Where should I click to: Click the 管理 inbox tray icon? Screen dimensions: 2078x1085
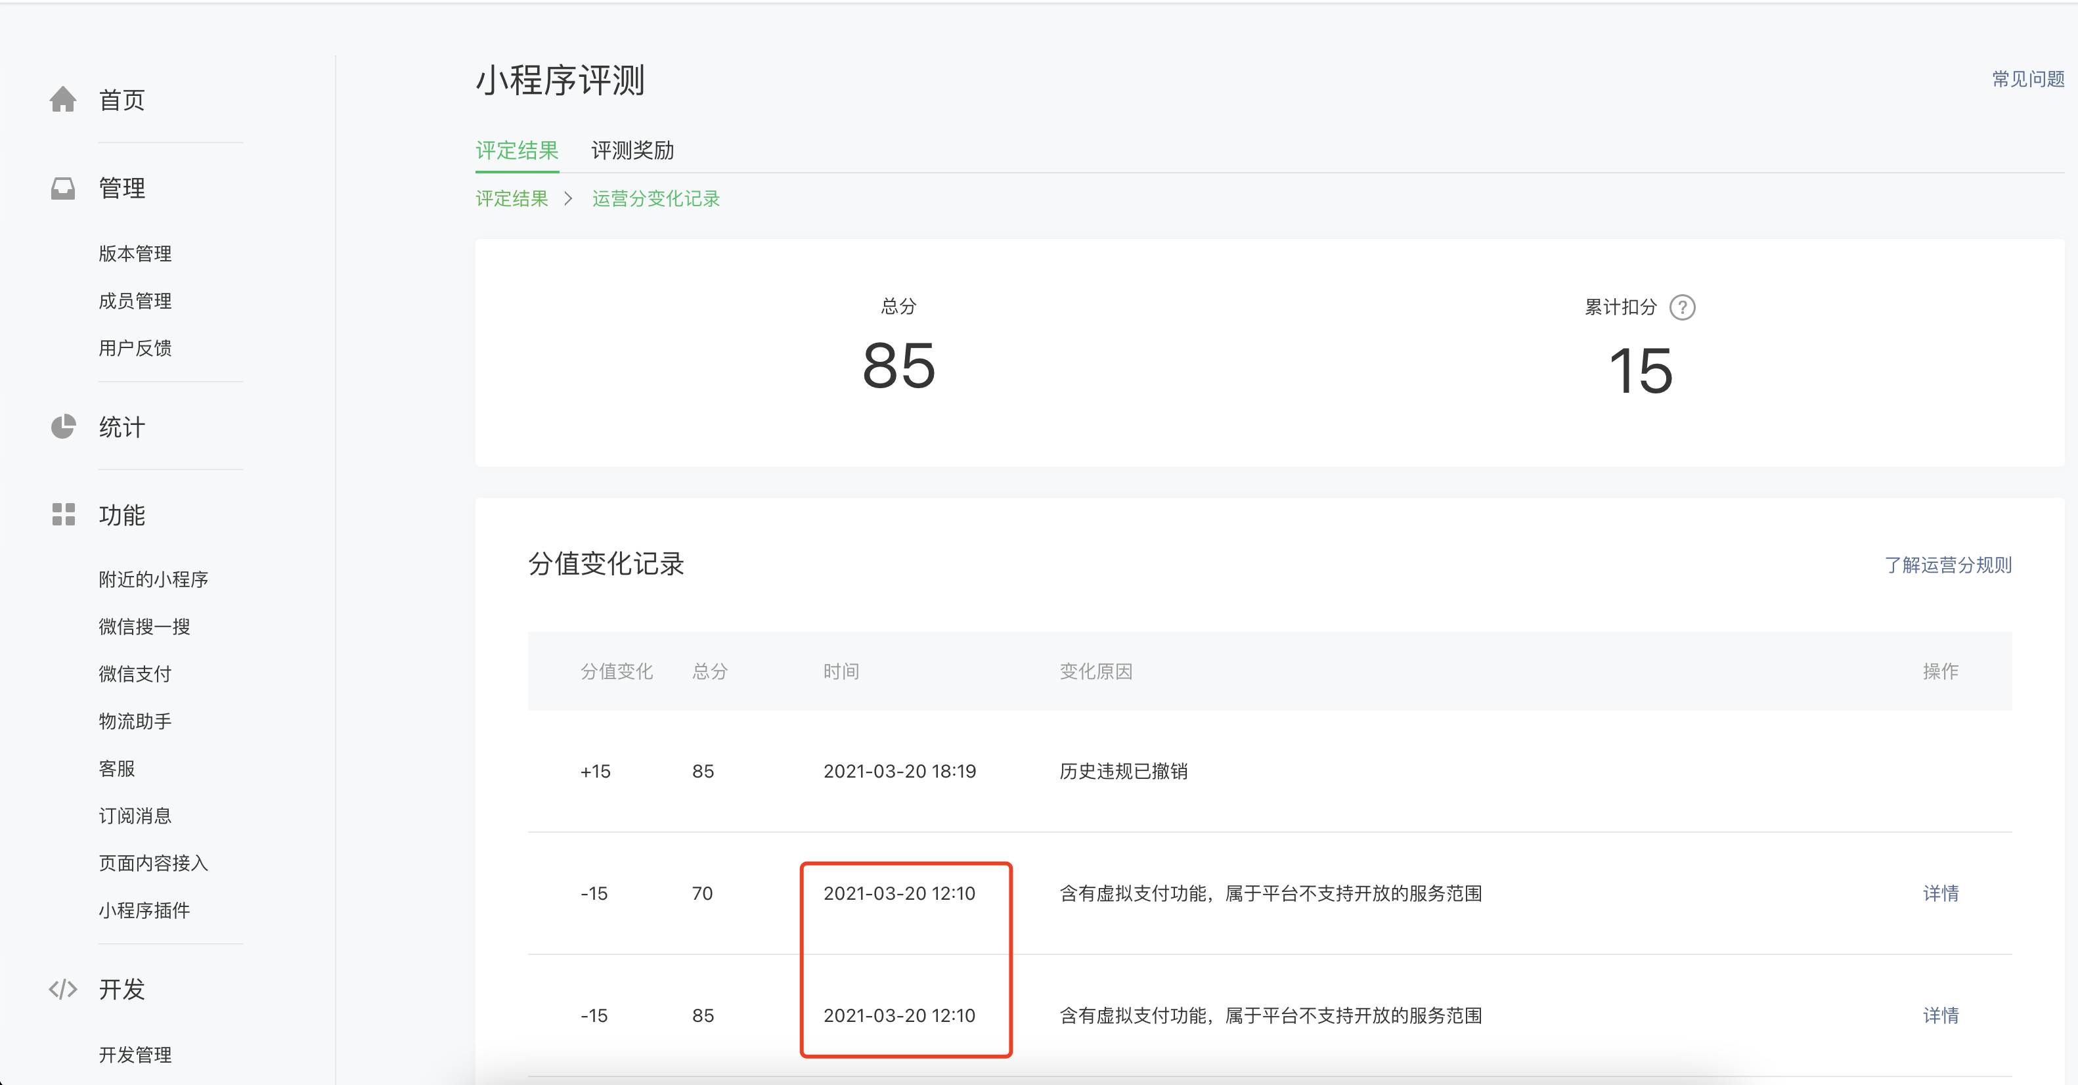tap(63, 188)
